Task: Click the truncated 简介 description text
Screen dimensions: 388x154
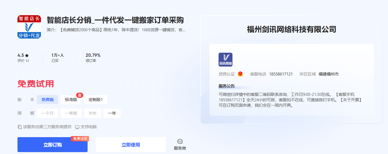Action: (x=116, y=30)
